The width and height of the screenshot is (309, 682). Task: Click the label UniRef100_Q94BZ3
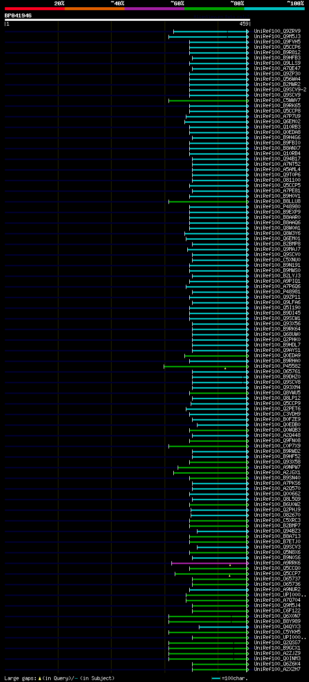click(x=277, y=531)
